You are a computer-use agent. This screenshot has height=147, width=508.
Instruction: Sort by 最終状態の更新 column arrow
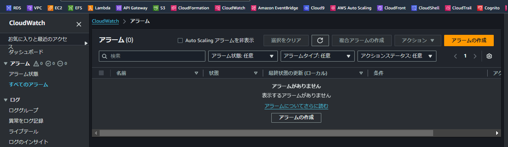(361, 73)
